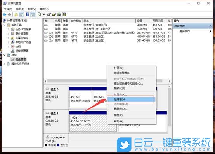
Task: Toggle the show/hide action pane icon
Action: [x=33, y=14]
